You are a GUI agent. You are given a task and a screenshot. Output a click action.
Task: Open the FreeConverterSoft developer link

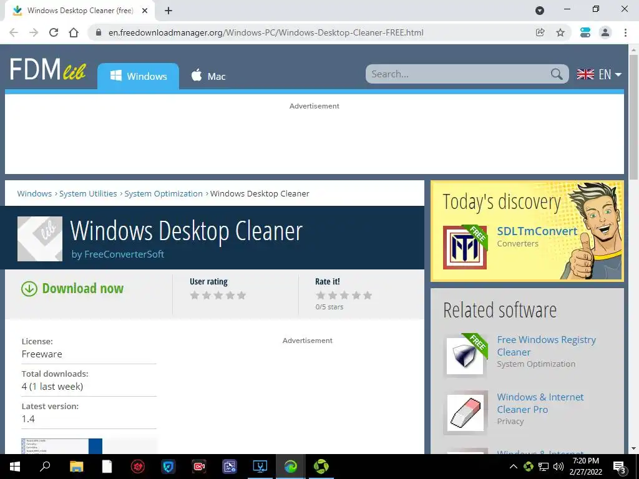pos(124,254)
